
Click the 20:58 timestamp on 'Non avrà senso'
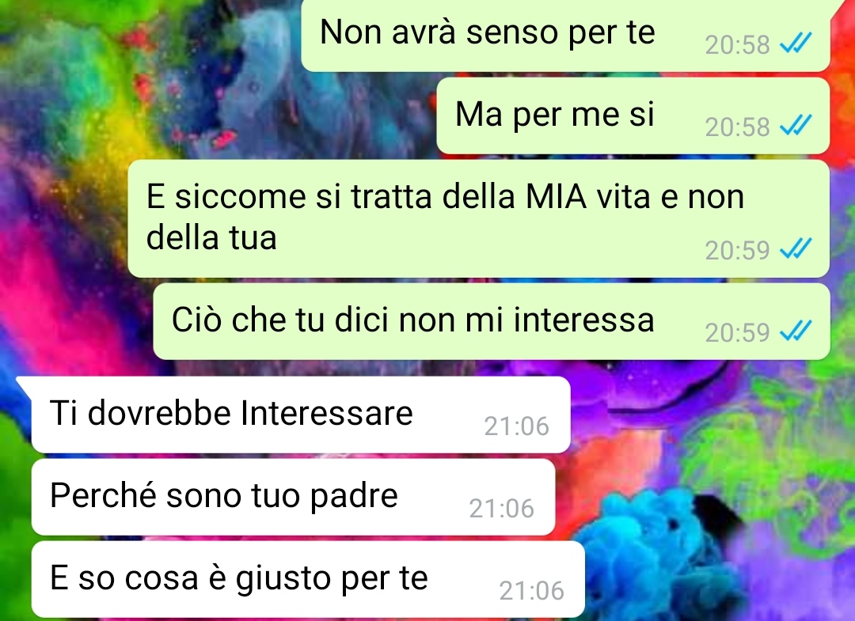point(737,45)
